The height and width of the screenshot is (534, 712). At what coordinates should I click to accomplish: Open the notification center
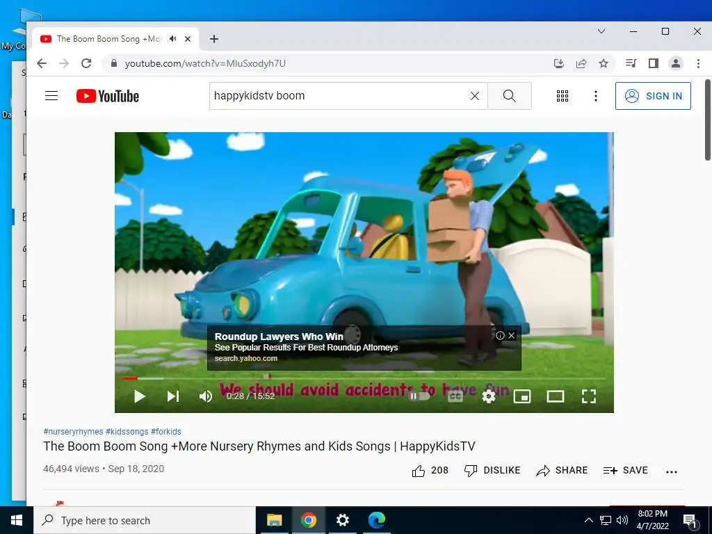click(690, 520)
